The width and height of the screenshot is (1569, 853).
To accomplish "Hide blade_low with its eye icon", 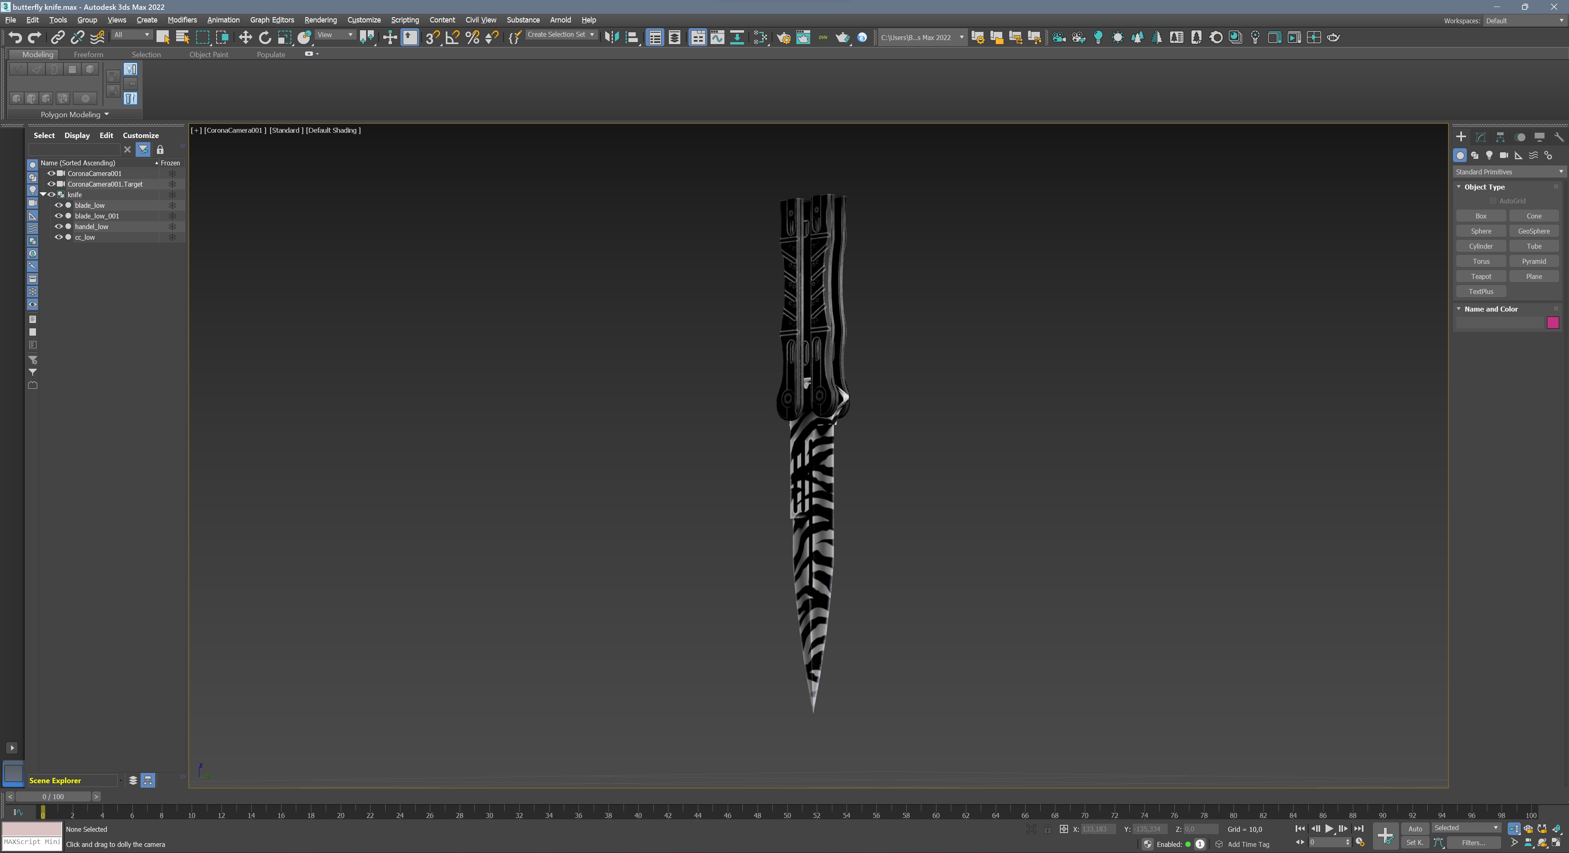I will click(59, 205).
